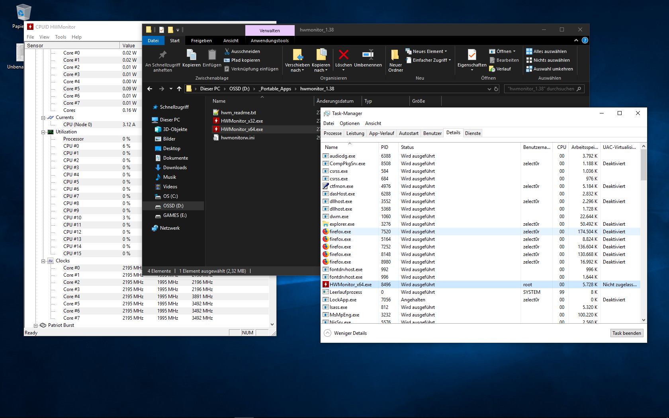Image resolution: width=669 pixels, height=418 pixels.
Task: Refresh the Explorer address bar location
Action: coord(496,89)
